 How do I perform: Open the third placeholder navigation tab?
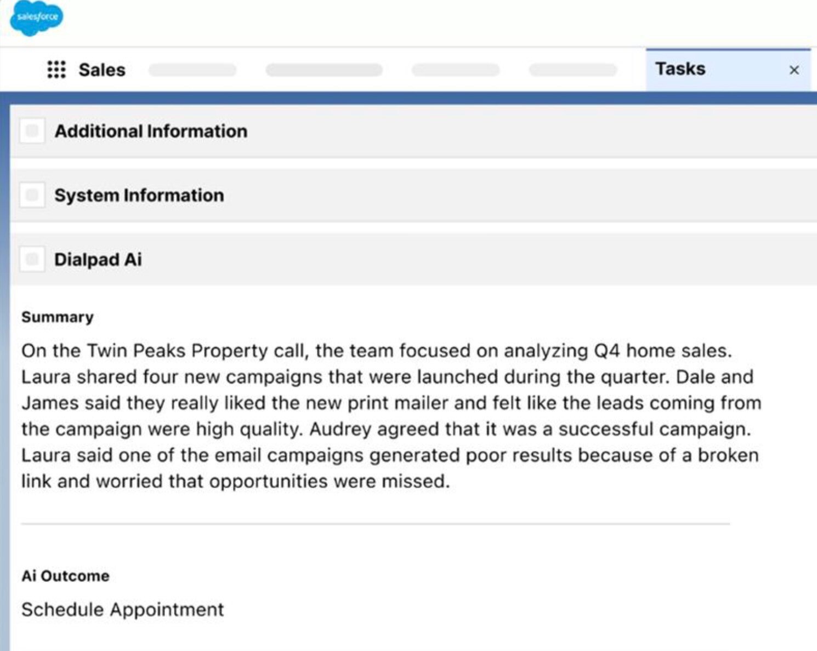coord(456,70)
